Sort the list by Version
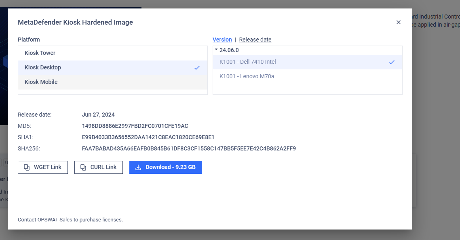Screen dimensions: 460x240 [222, 40]
